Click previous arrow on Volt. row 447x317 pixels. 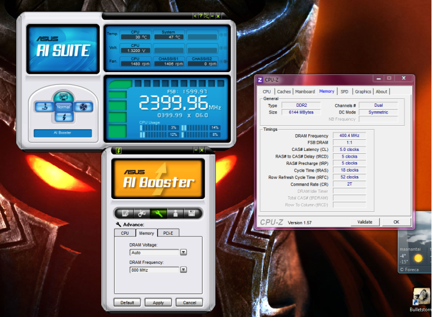(221, 48)
